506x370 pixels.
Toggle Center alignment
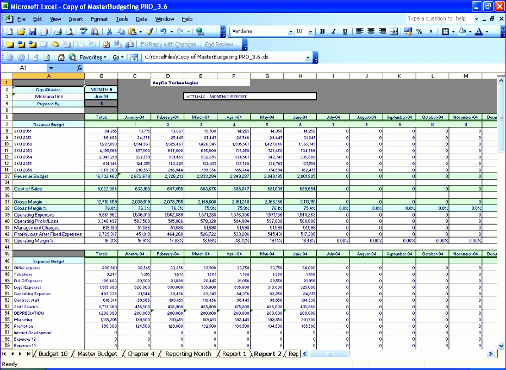coord(371,31)
